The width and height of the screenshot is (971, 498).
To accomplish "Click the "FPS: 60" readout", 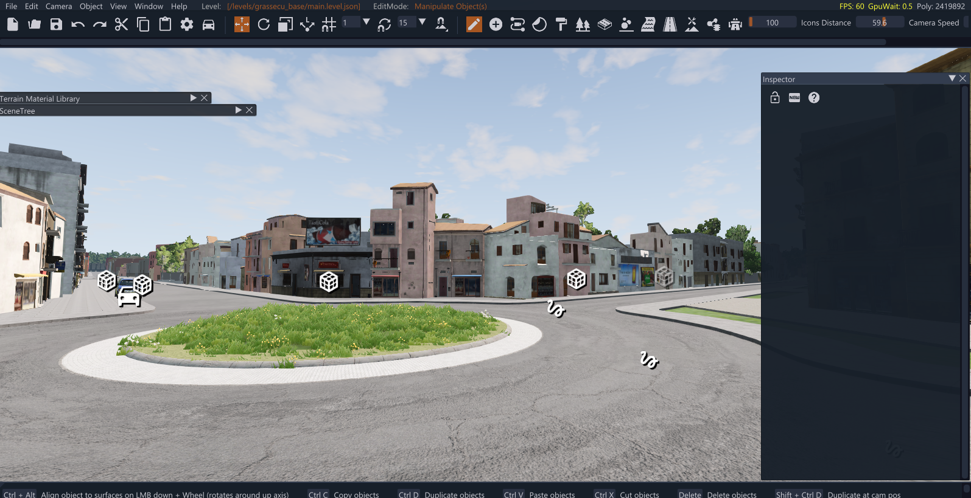I will point(852,6).
